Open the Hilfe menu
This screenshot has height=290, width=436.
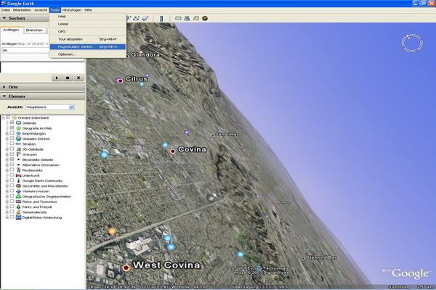coord(88,10)
